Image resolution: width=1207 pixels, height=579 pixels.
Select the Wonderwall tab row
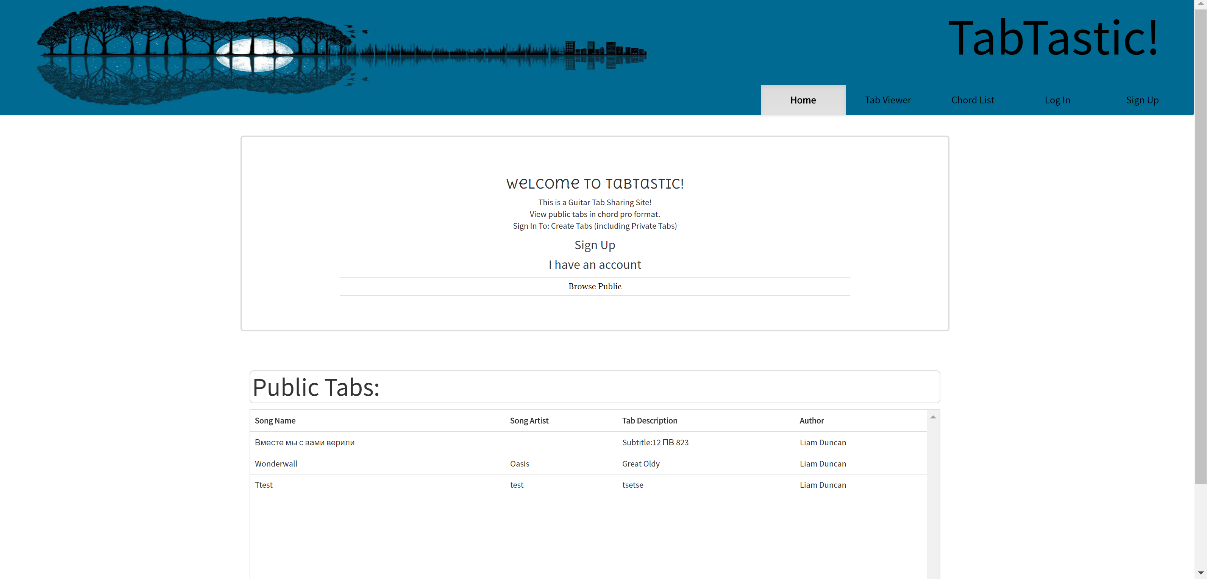[276, 464]
